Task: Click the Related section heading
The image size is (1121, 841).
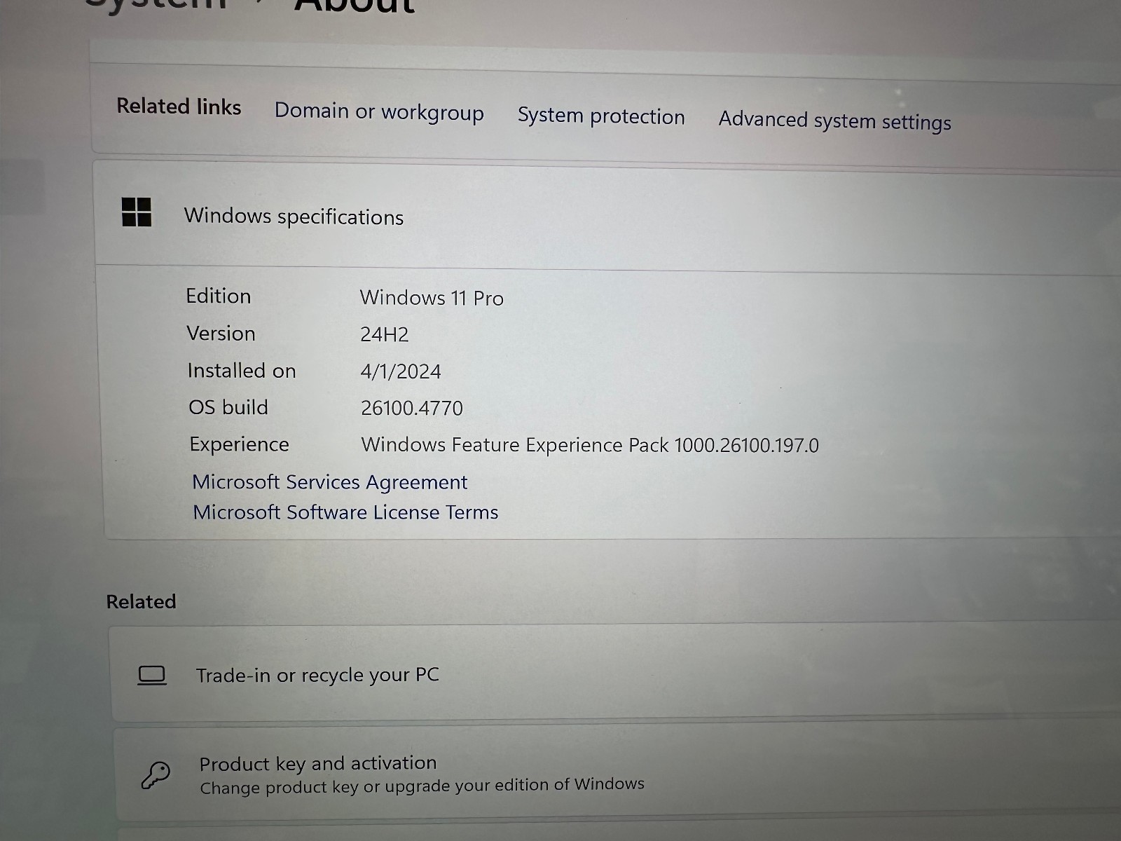Action: [x=141, y=601]
